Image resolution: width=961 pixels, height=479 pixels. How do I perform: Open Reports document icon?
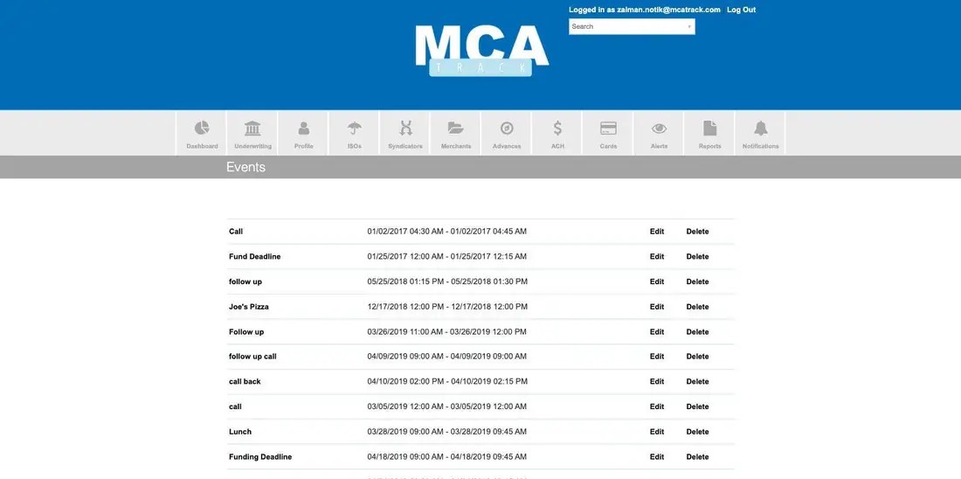[709, 128]
